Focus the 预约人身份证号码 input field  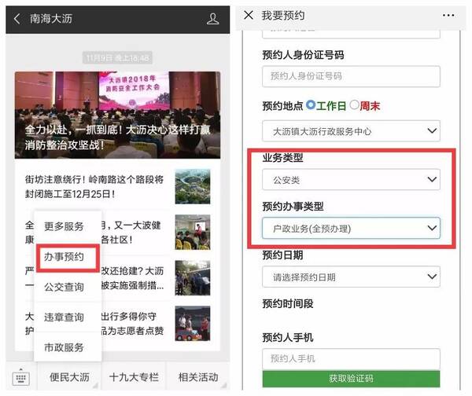351,76
